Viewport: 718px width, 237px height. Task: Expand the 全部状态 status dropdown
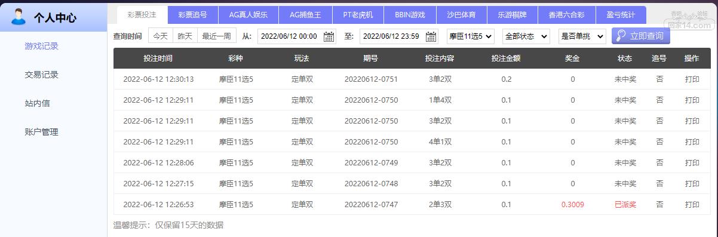coord(526,36)
